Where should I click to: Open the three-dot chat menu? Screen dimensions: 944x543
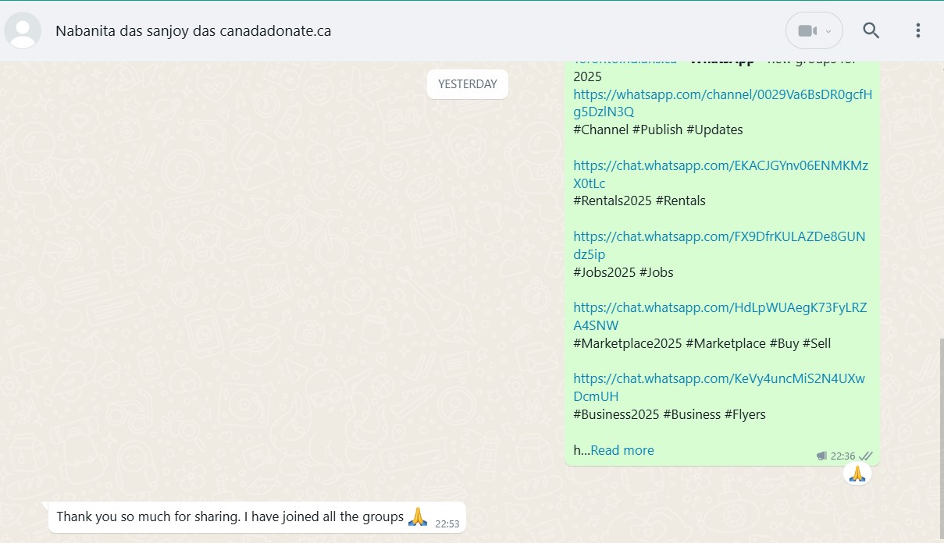[x=918, y=31]
